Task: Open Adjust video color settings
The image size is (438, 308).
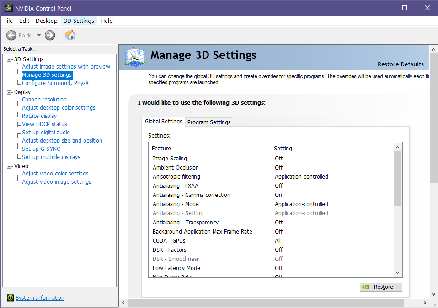Action: (55, 173)
